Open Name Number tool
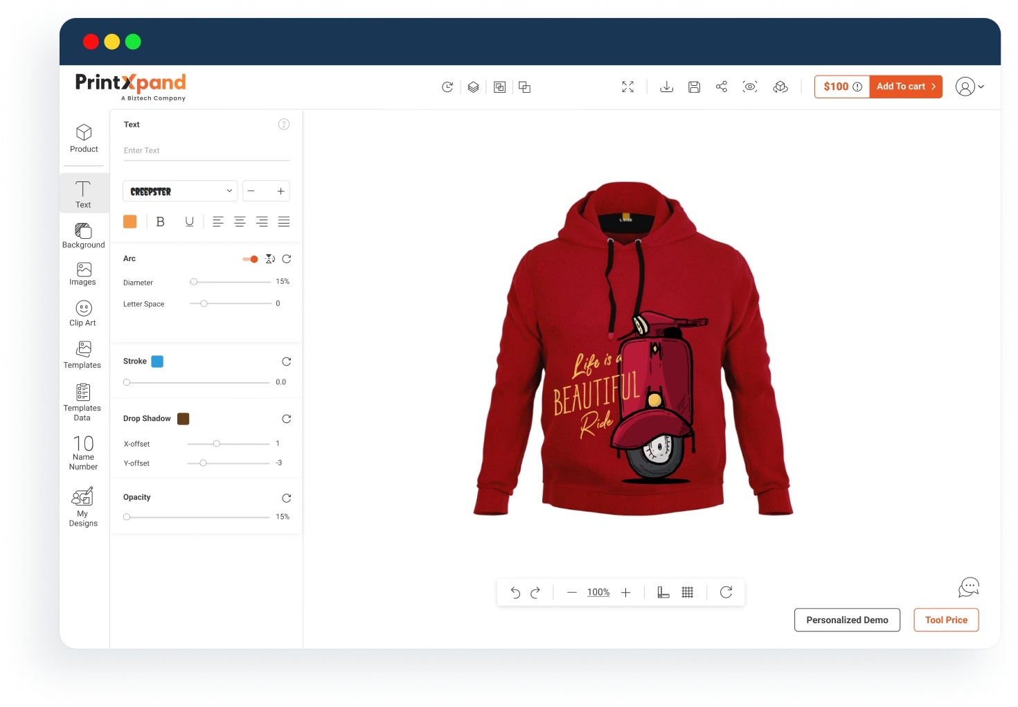The width and height of the screenshot is (1018, 707). coord(83,453)
